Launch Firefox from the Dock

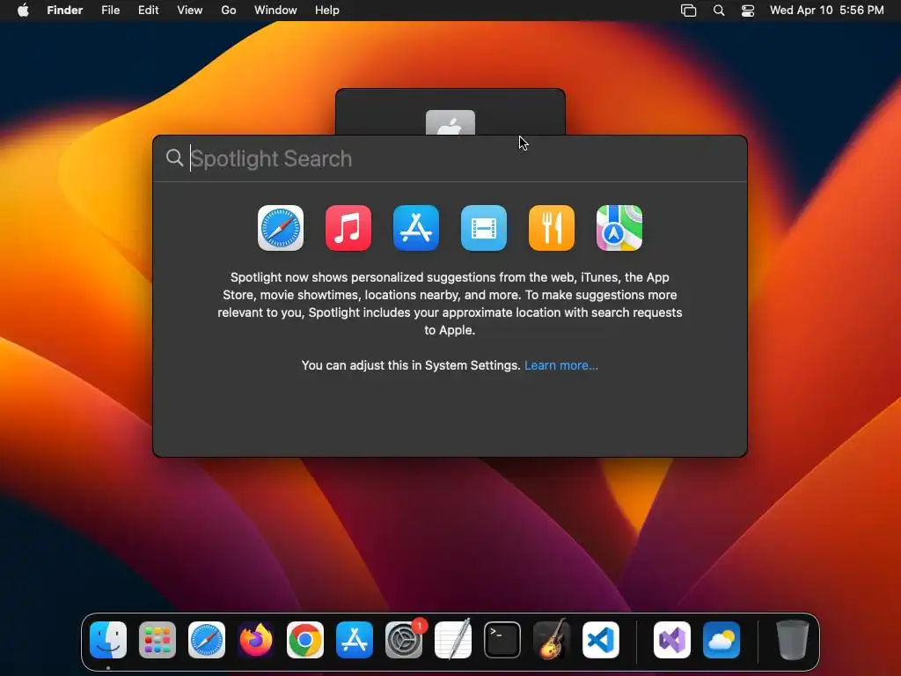[x=256, y=640]
